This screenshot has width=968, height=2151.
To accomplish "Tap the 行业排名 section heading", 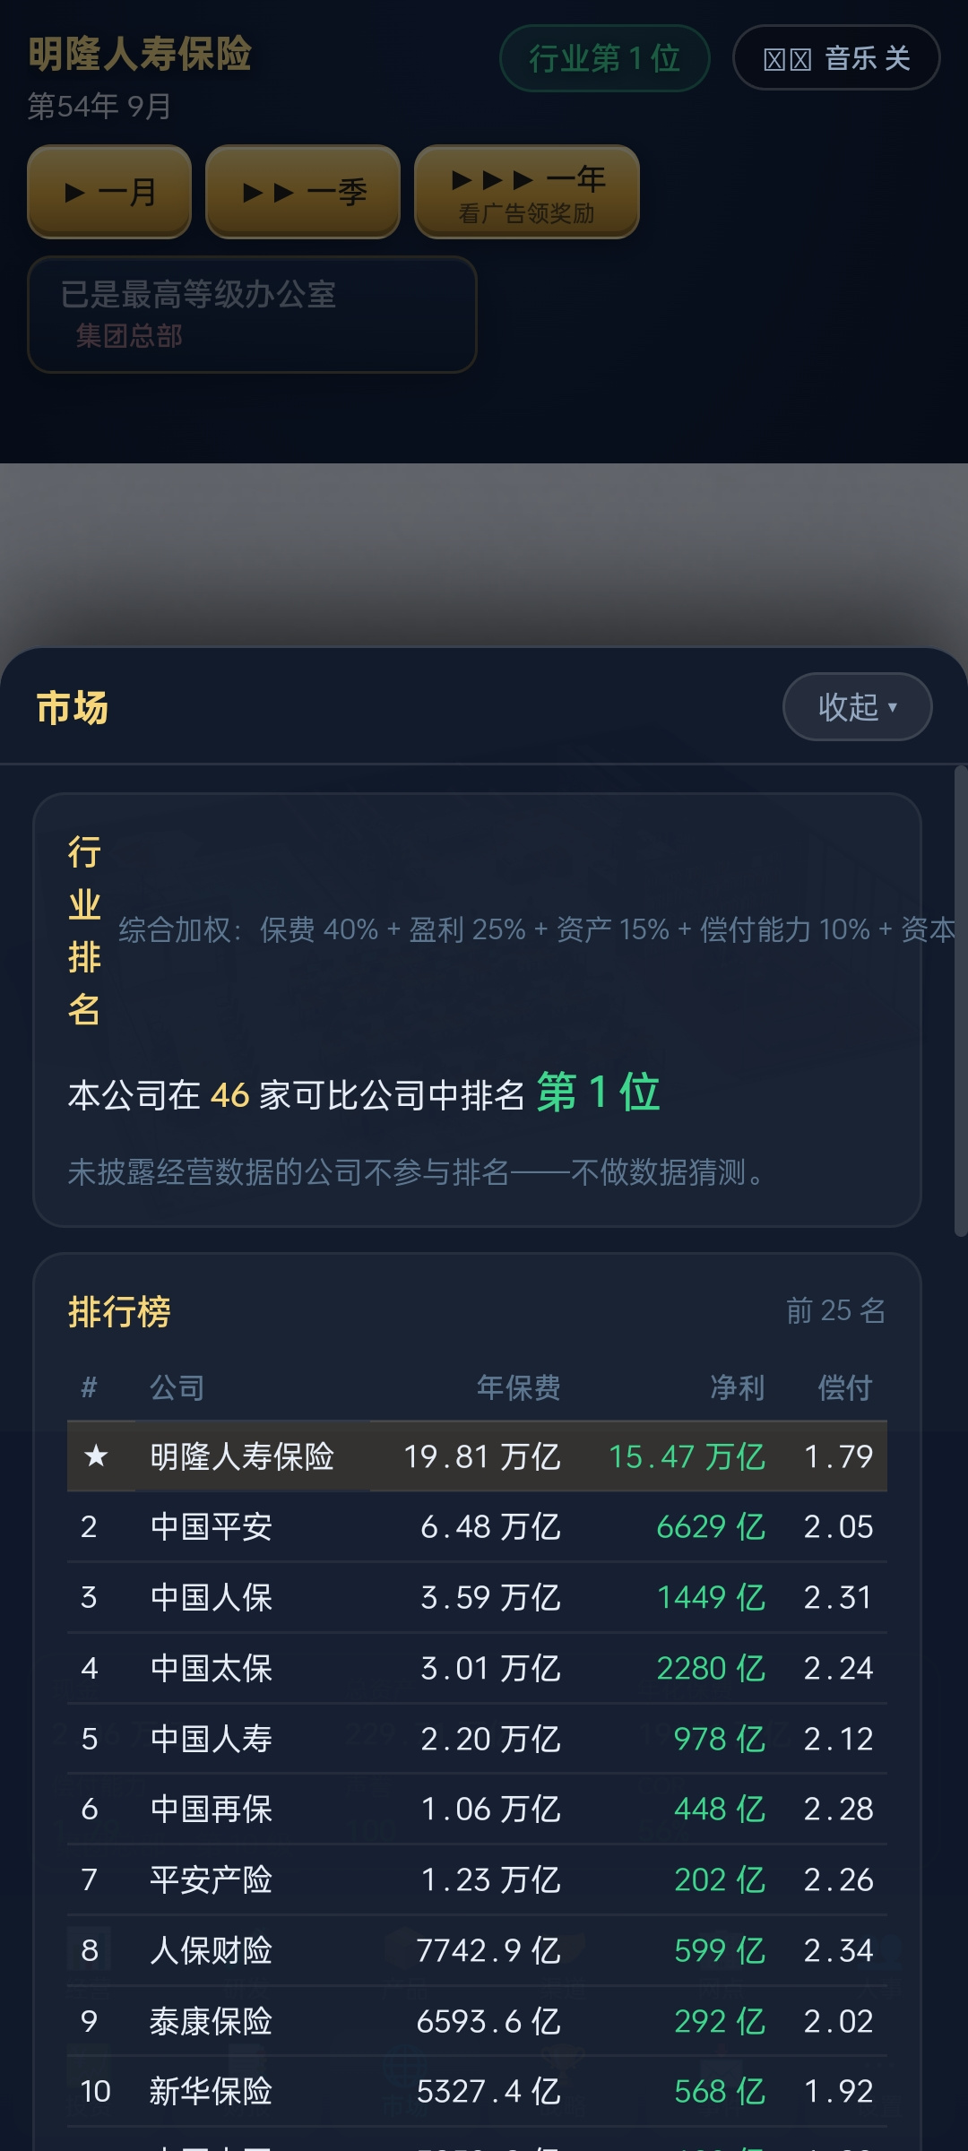I will pyautogui.click(x=84, y=930).
